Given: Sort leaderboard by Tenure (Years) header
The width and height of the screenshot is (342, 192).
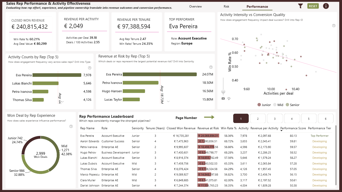Looking at the screenshot, I should click(155, 128).
